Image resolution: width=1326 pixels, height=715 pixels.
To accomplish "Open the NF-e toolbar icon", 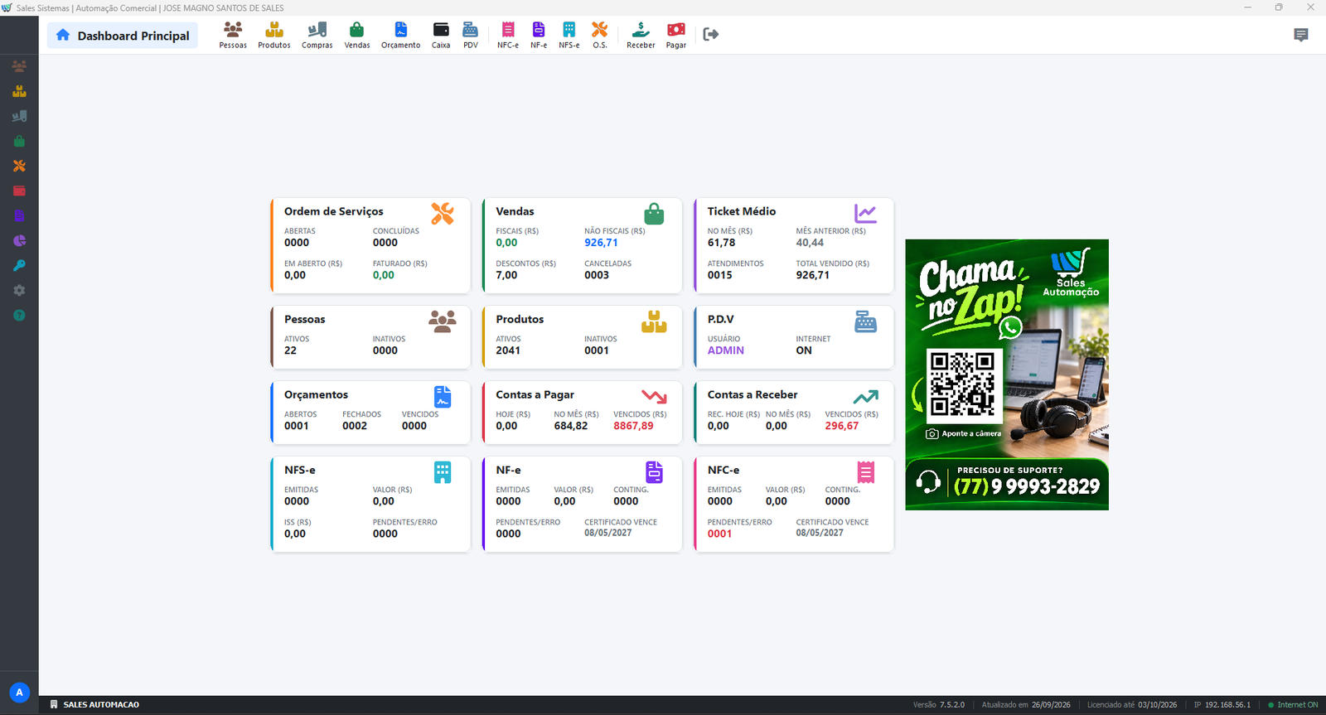I will pyautogui.click(x=539, y=35).
